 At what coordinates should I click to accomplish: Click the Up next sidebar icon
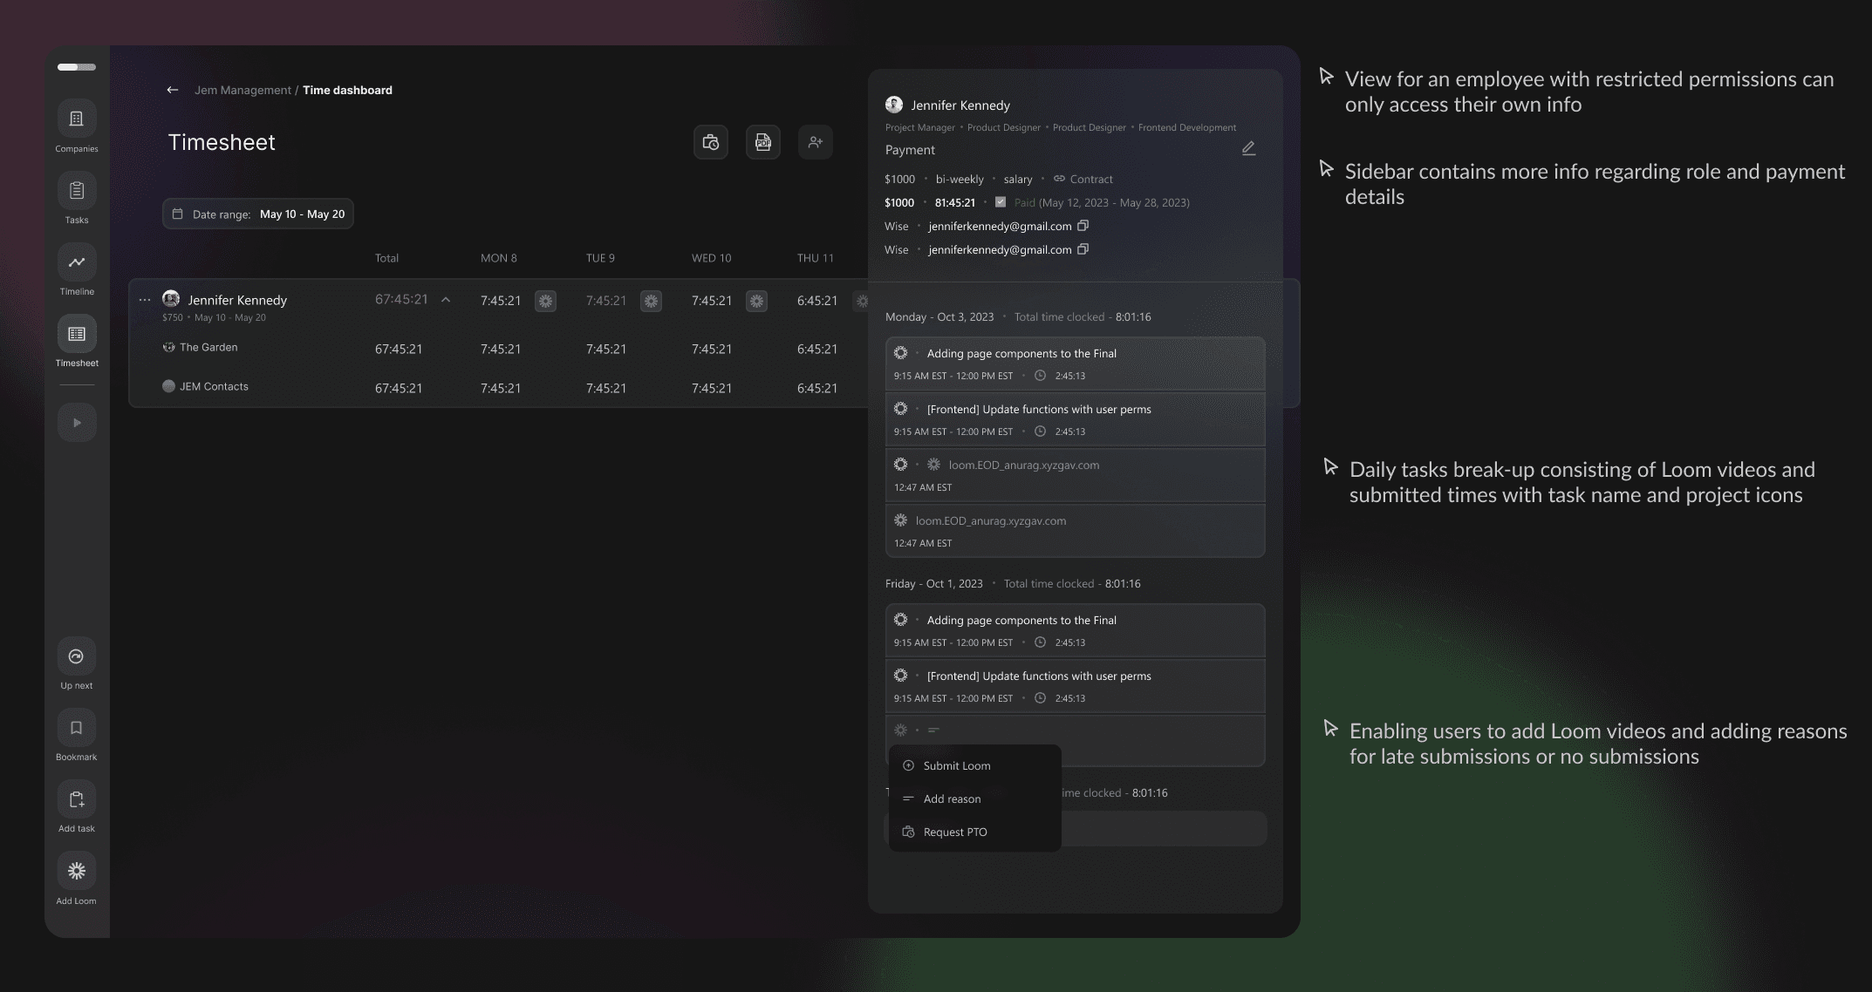pos(77,656)
